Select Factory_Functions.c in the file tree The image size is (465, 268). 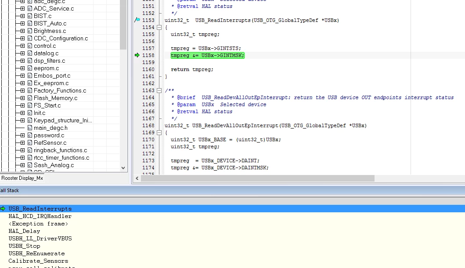pyautogui.click(x=60, y=91)
